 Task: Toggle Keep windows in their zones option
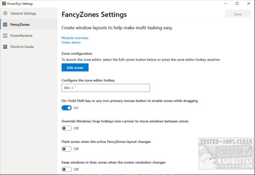pyautogui.click(x=67, y=169)
